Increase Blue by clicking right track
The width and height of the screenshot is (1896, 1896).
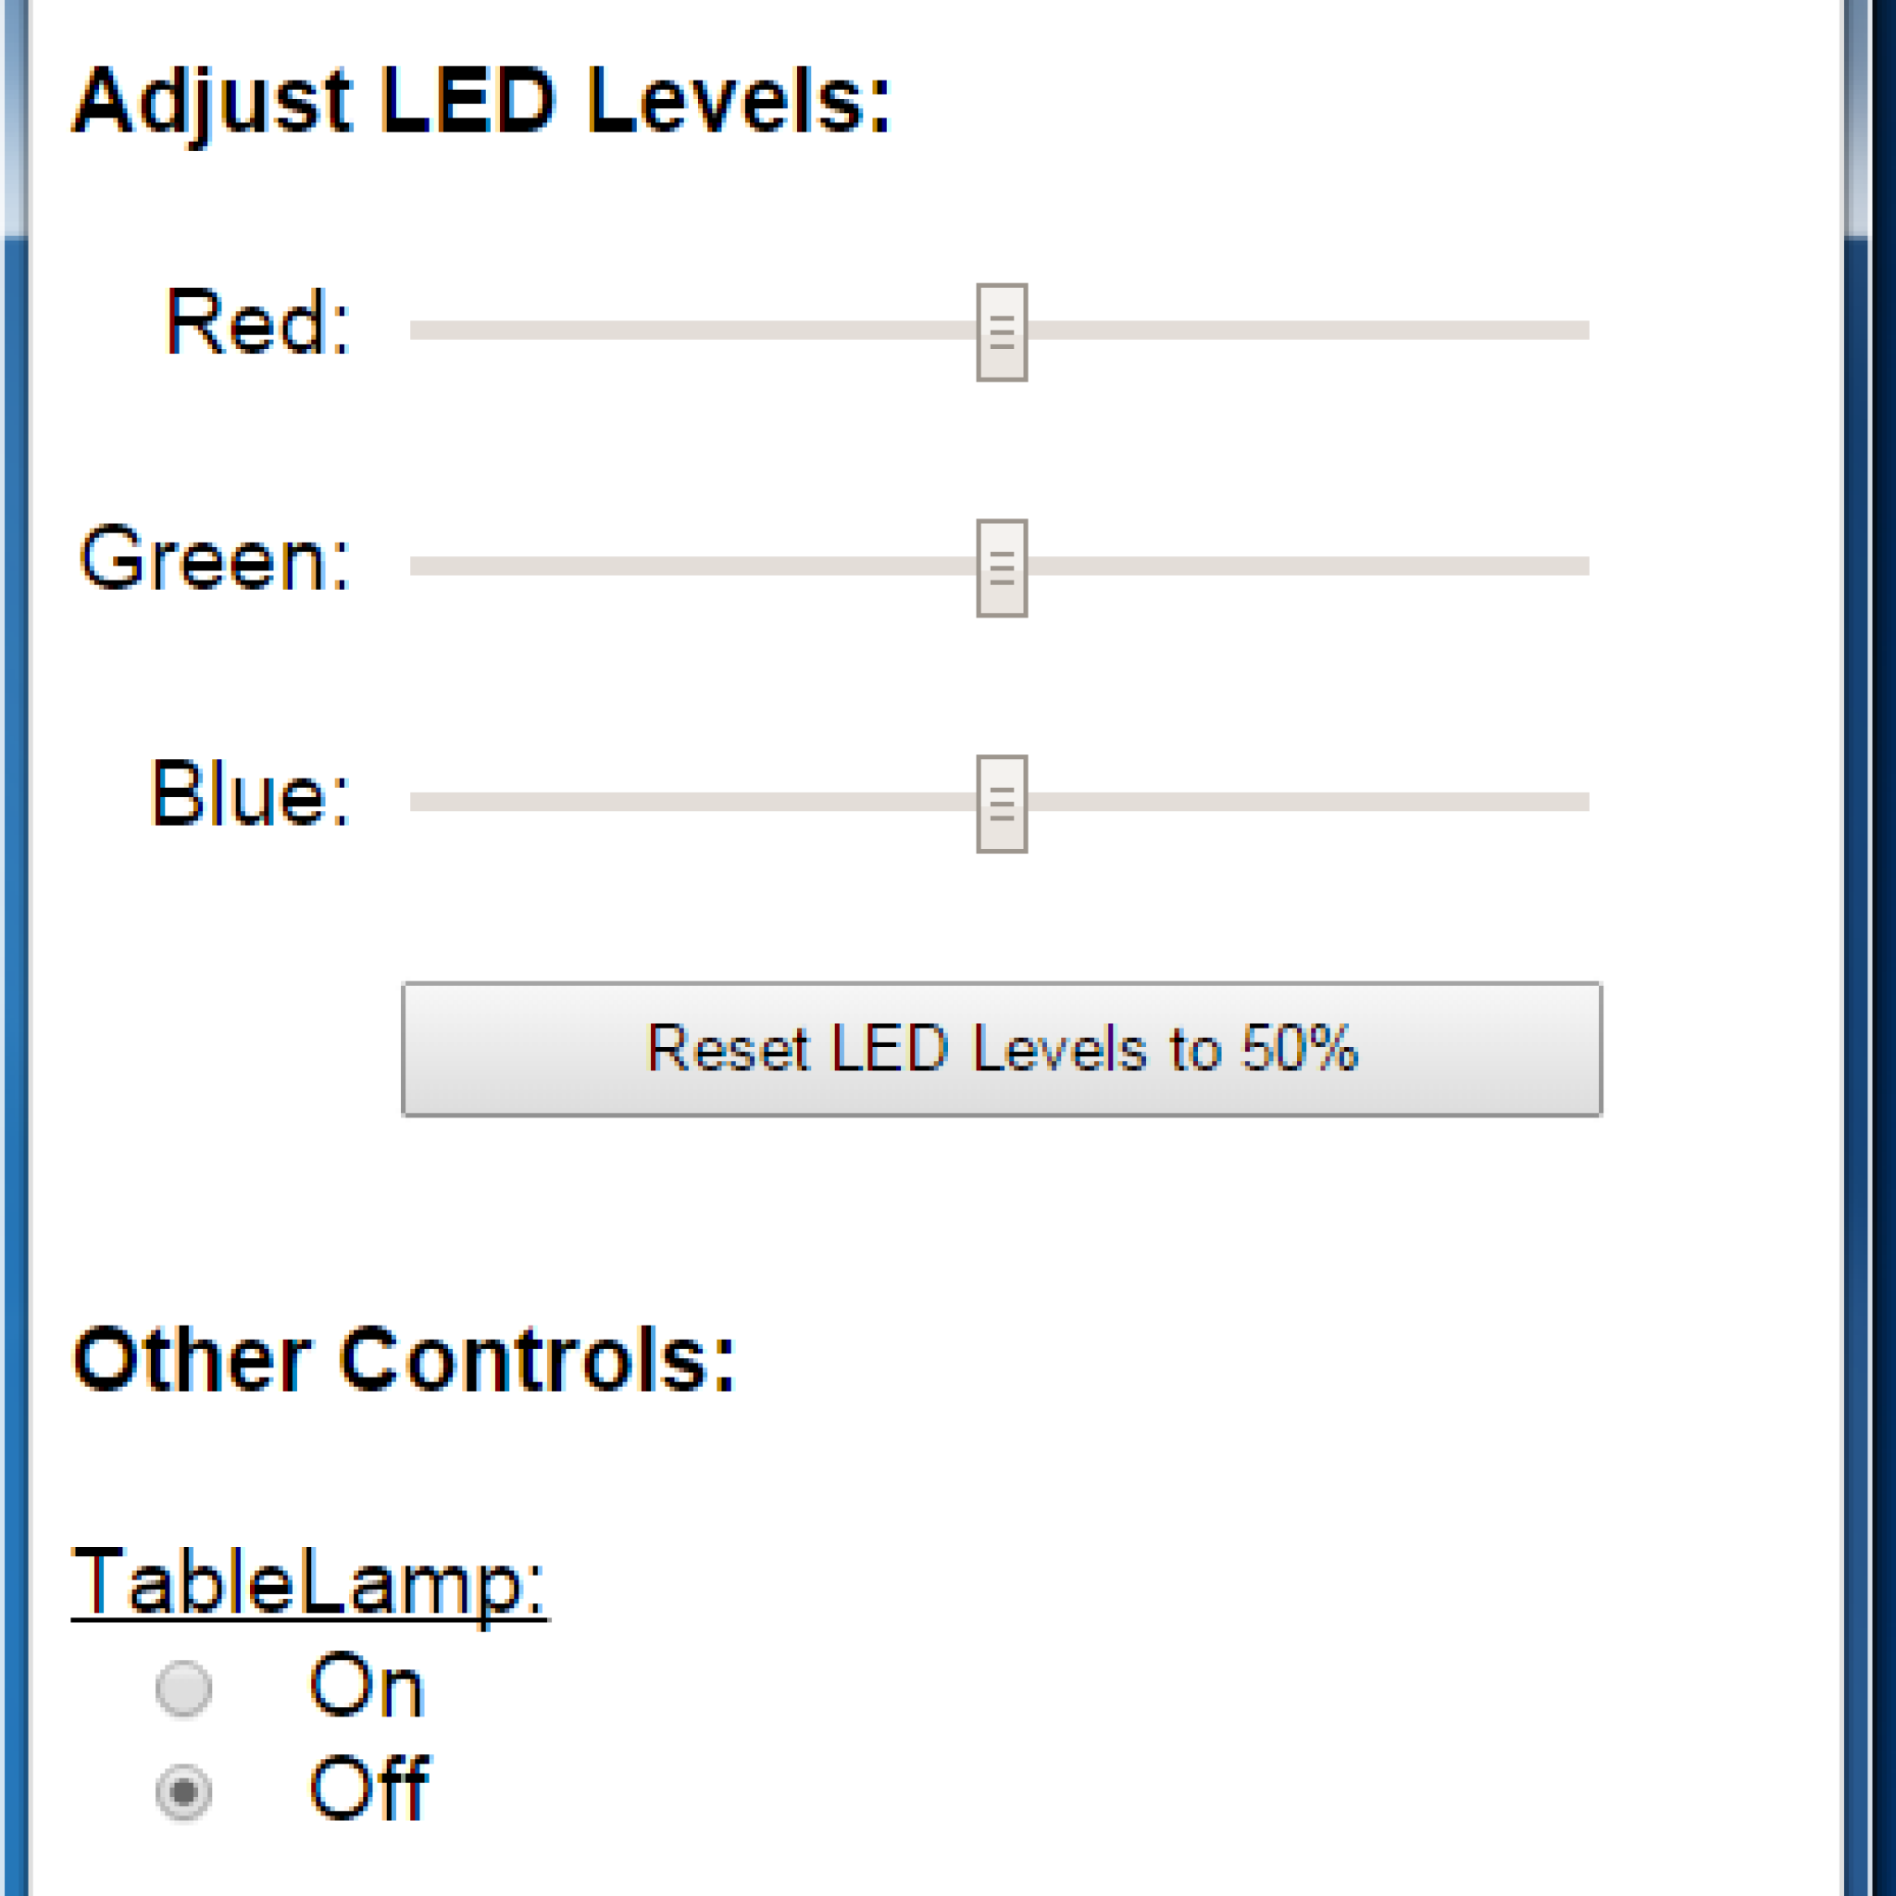tap(1305, 802)
